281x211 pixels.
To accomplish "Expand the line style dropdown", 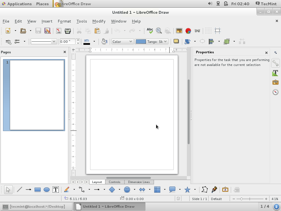I will pyautogui.click(x=43, y=41).
